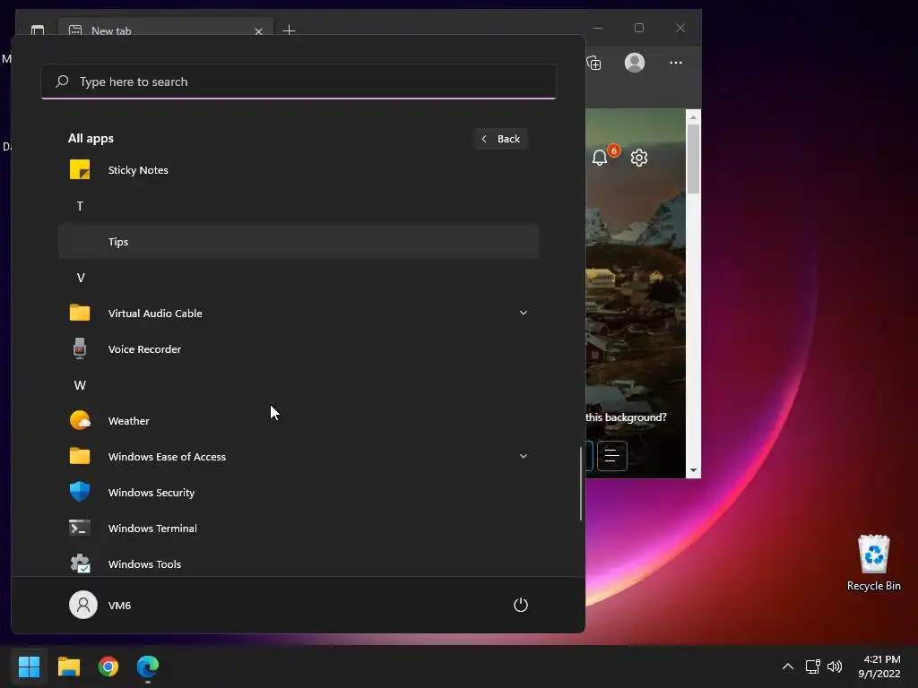Open the Sticky Notes app icon

[80, 169]
